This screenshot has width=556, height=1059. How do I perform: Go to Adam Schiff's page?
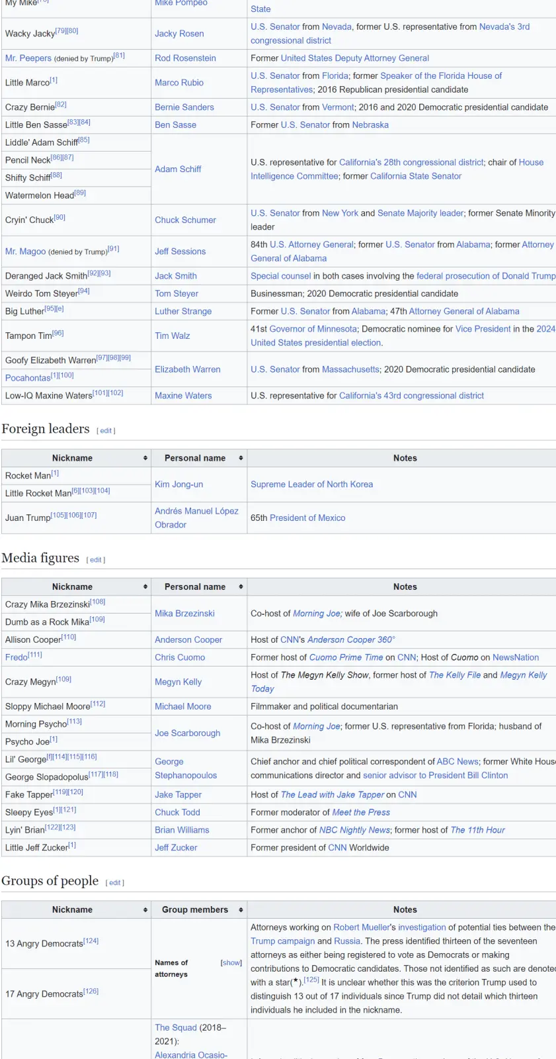178,169
